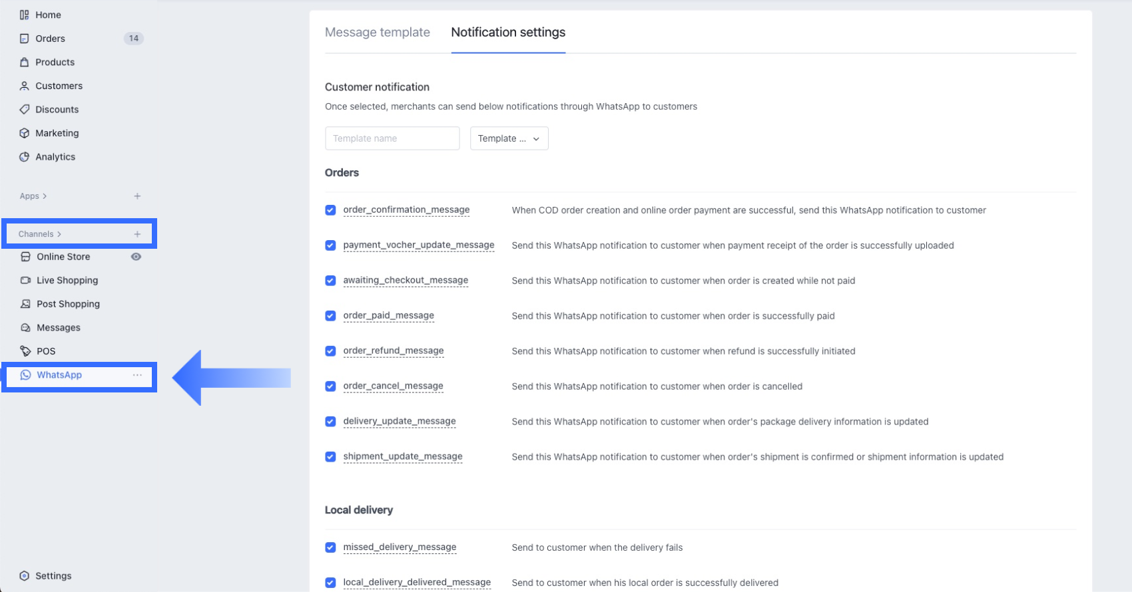Screen dimensions: 1132x592
Task: Click the plus icon beside Apps
Action: (x=137, y=196)
